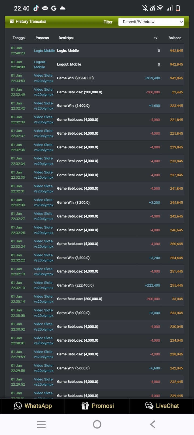
Task: Tap the Android home circle button
Action: (97, 424)
